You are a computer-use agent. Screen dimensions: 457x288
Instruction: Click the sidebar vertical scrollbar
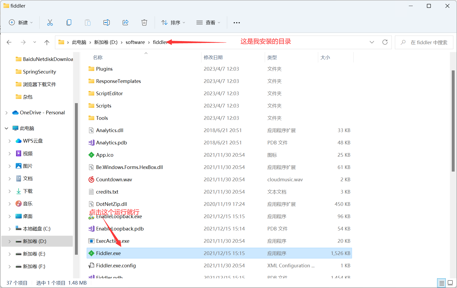coord(76,179)
